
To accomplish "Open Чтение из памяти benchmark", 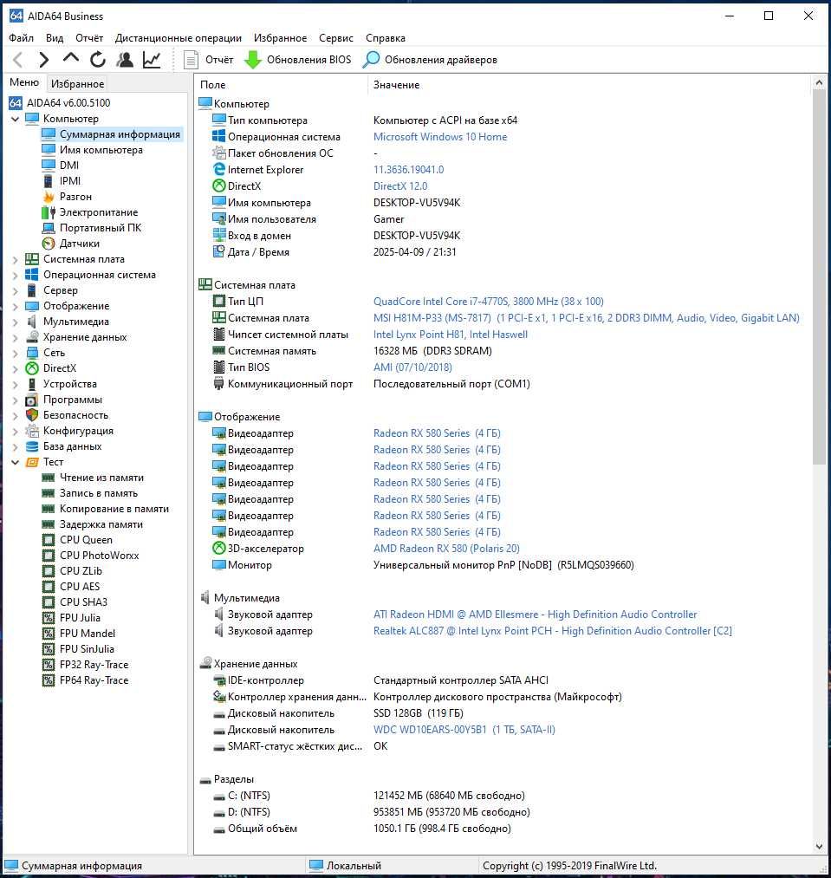I will pyautogui.click(x=101, y=478).
